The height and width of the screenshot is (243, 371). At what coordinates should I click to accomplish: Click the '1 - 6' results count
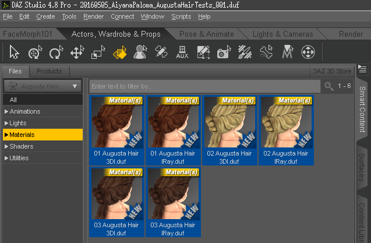click(344, 86)
